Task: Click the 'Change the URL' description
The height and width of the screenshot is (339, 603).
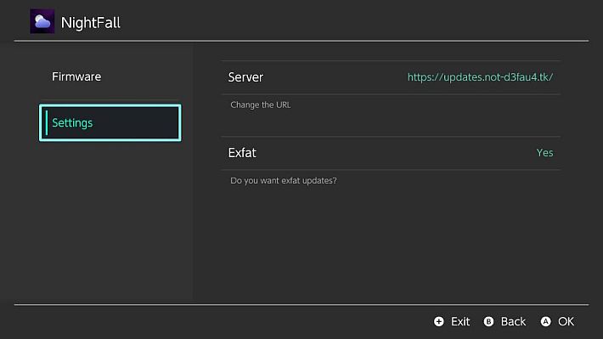Action: 261,105
